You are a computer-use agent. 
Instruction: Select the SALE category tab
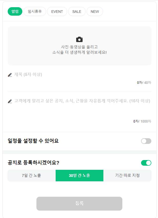tap(77, 11)
